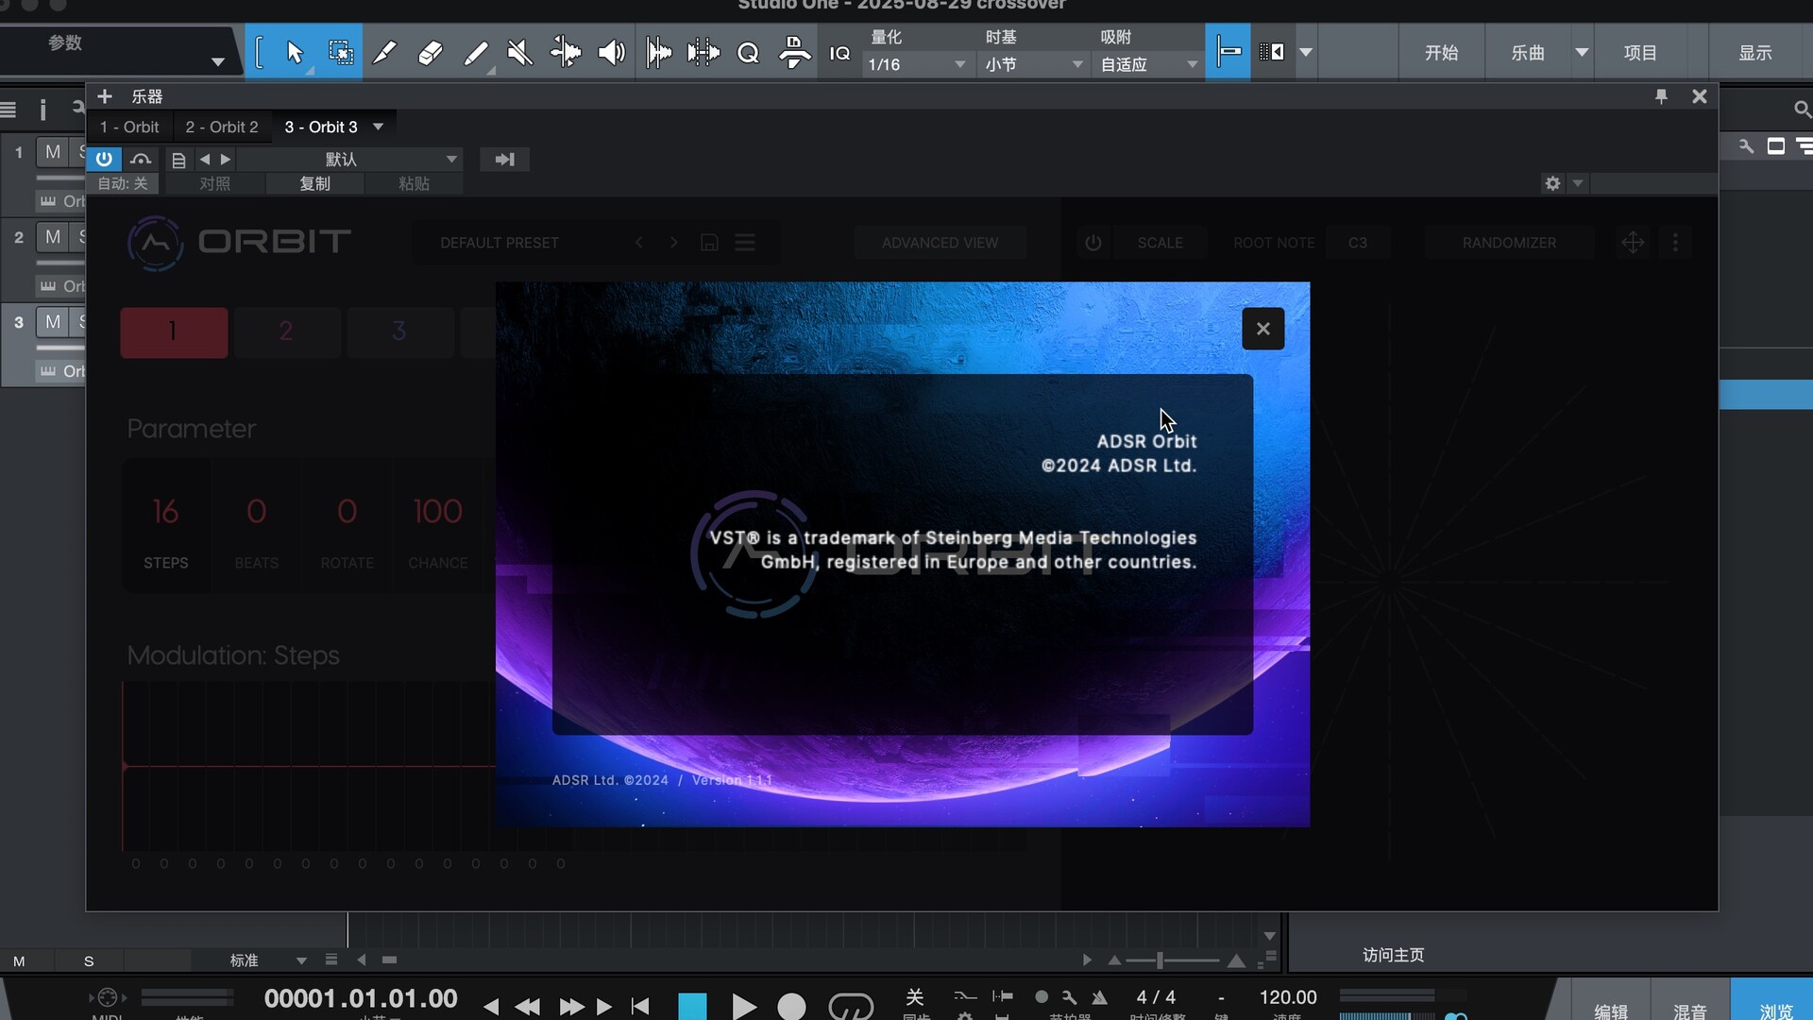Image resolution: width=1813 pixels, height=1020 pixels.
Task: Click the 对照 compare button
Action: [214, 183]
